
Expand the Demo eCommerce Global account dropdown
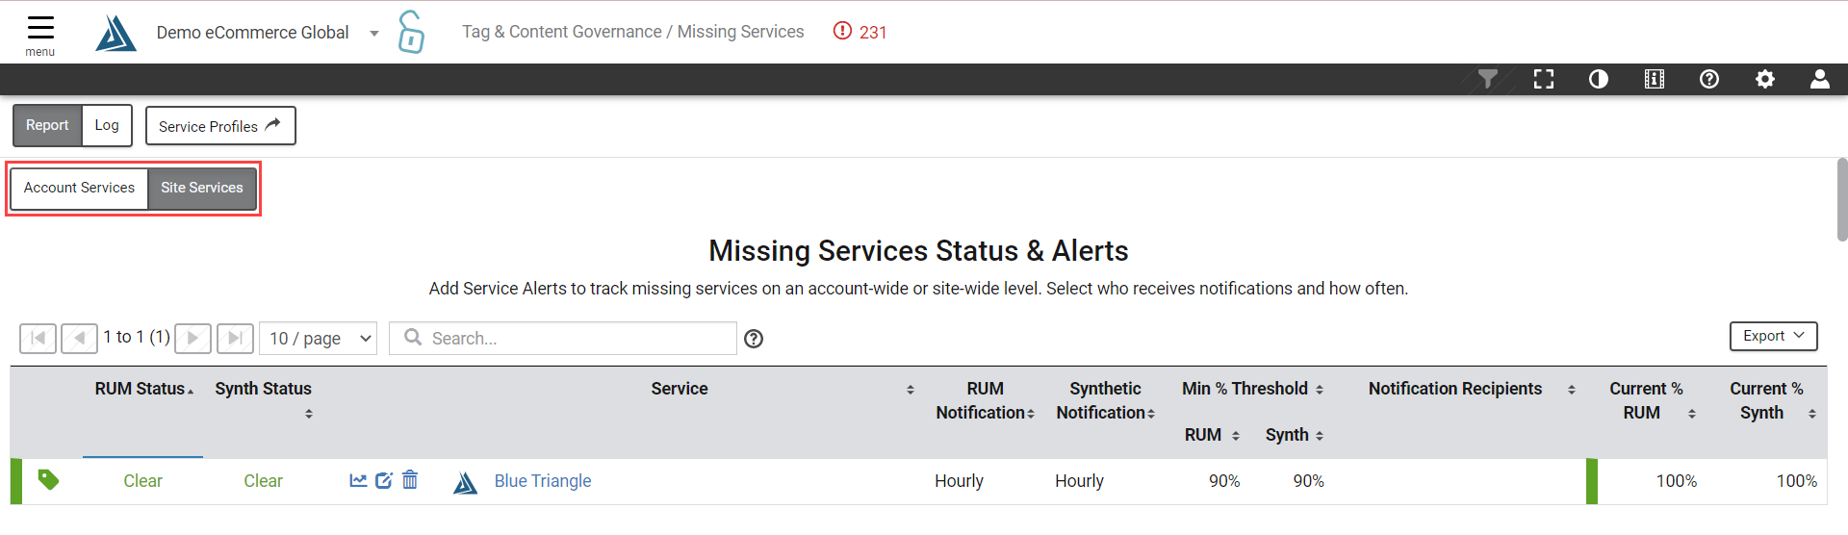point(374,33)
